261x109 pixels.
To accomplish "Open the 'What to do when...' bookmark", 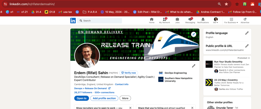I will click(x=179, y=12).
